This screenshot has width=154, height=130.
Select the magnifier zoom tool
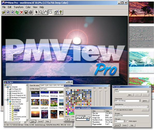pyautogui.click(x=41, y=12)
